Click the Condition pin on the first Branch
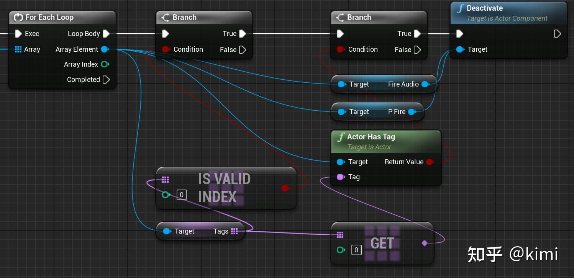The image size is (574, 278). click(165, 49)
